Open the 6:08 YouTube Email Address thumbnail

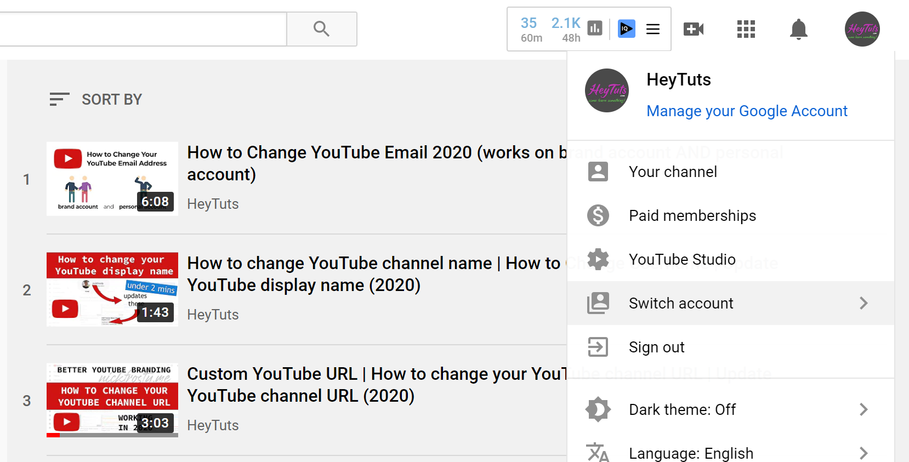pos(112,179)
